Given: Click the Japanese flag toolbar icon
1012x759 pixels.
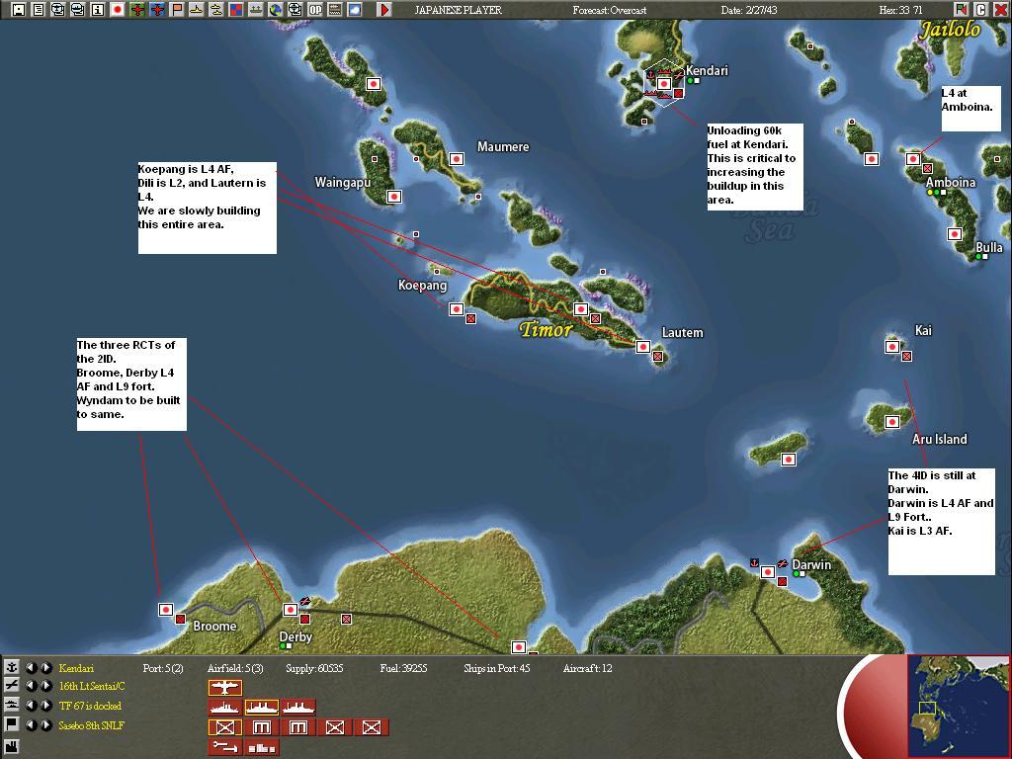Looking at the screenshot, I should (x=118, y=9).
